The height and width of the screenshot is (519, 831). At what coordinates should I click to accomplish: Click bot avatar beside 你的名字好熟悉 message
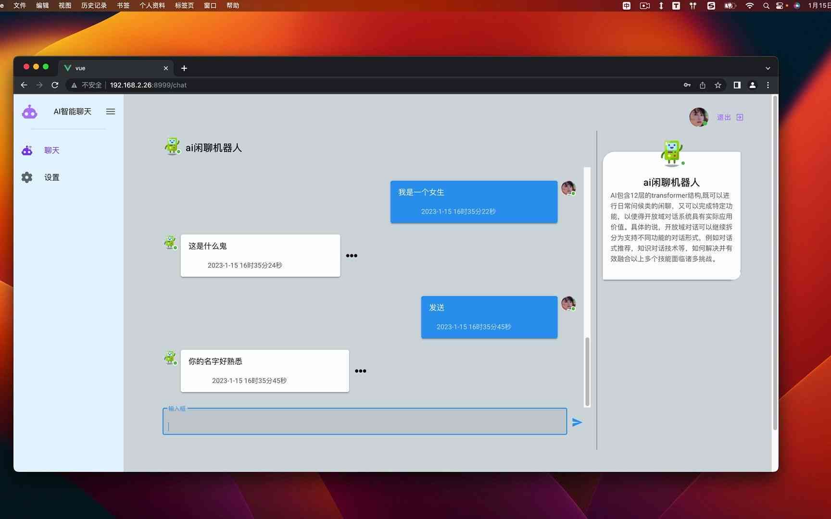pos(170,358)
